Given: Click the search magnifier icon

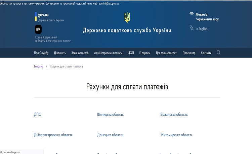Looking at the screenshot, I should [x=218, y=53].
